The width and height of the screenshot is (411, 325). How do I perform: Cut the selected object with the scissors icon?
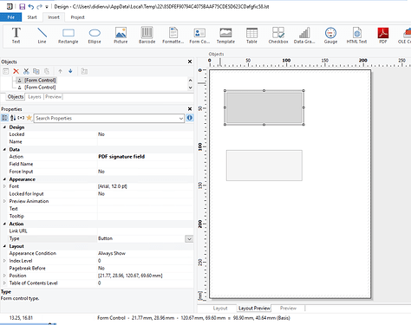tap(26, 71)
